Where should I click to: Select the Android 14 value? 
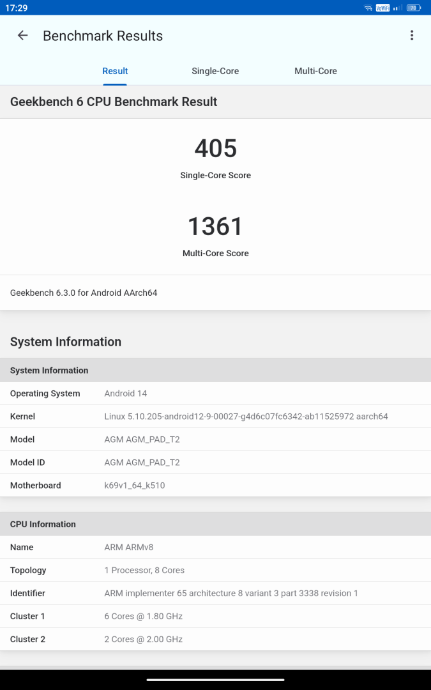pos(125,394)
